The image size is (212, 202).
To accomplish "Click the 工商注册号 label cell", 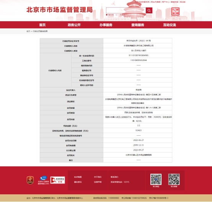I will 87,61.
